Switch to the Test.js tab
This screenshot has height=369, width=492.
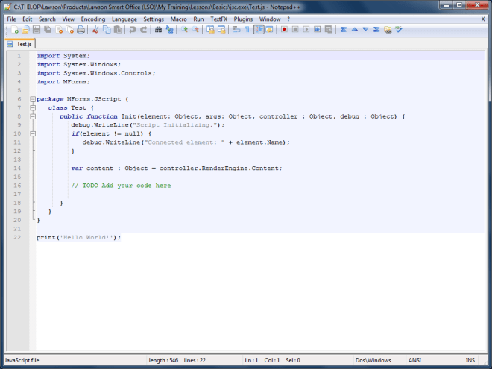tap(22, 44)
